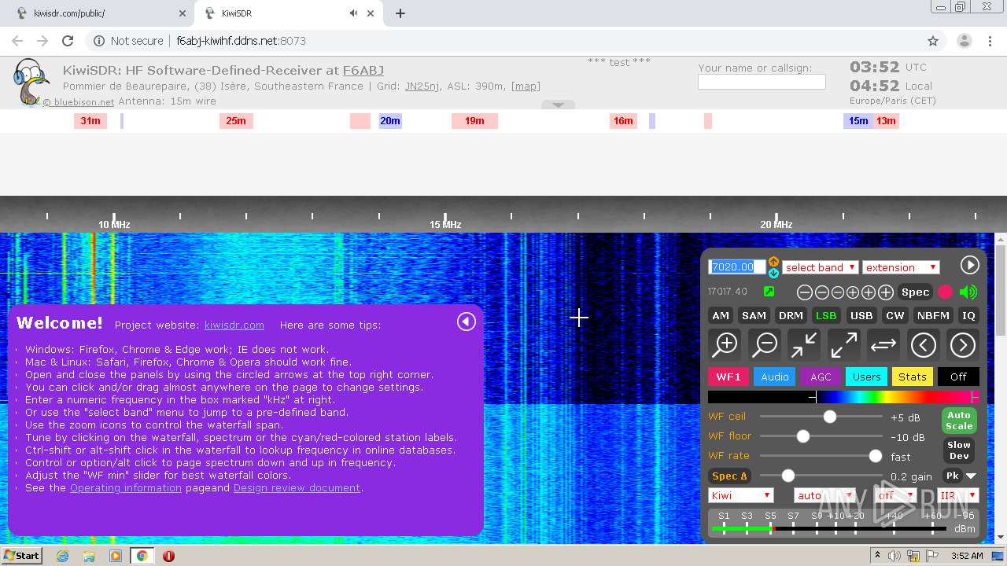Toggle the Slow Dev button
The width and height of the screenshot is (1007, 566).
(x=959, y=450)
